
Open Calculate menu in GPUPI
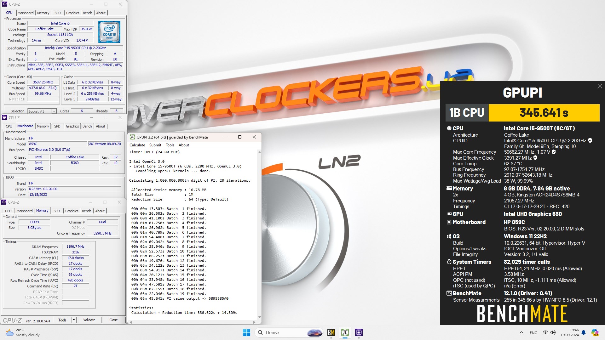(x=137, y=145)
